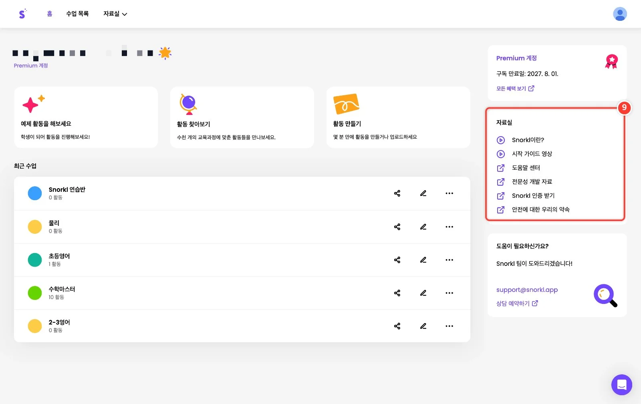641x404 pixels.
Task: Open the 수업 목록 tab
Action: click(x=77, y=14)
